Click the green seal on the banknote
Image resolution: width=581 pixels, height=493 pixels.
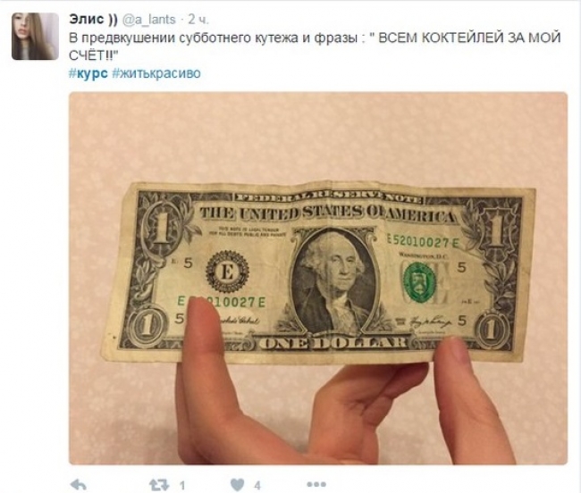pos(420,281)
